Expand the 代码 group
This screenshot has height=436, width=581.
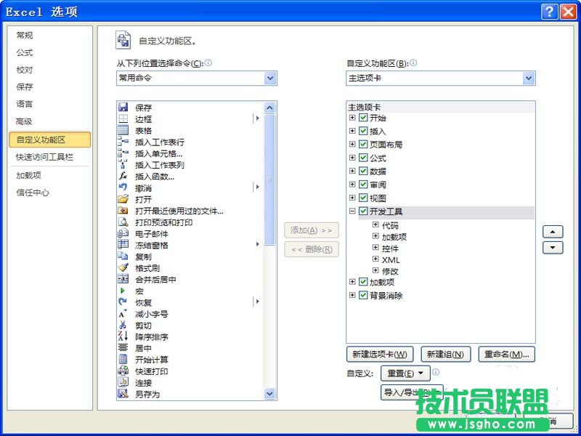[375, 225]
